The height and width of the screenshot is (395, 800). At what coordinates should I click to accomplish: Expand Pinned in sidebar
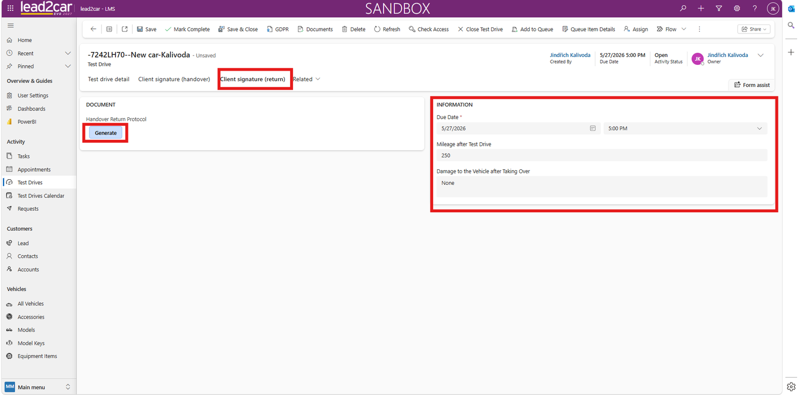pos(68,66)
